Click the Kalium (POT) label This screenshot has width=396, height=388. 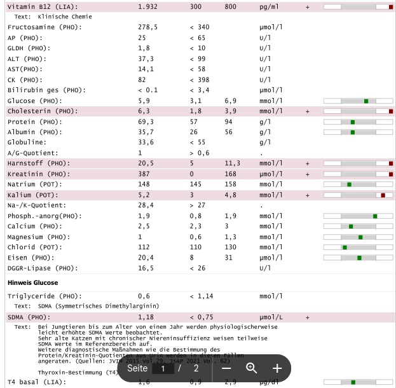(x=33, y=195)
